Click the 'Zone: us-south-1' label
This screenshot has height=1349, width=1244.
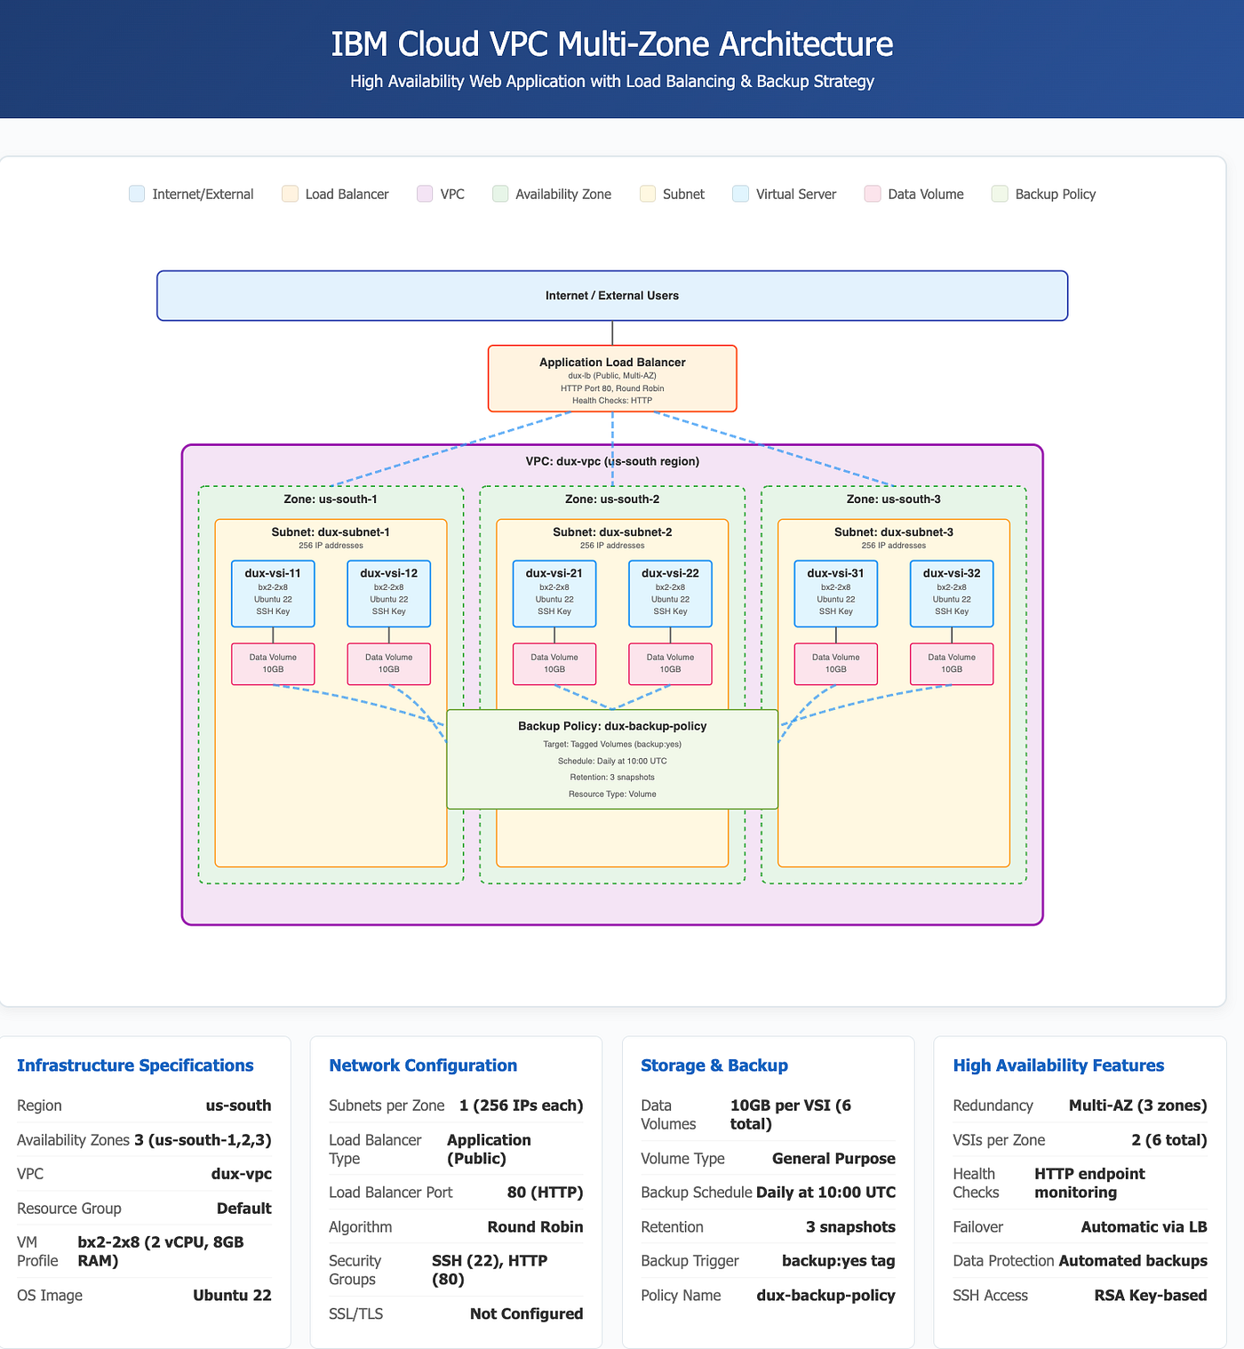331,499
